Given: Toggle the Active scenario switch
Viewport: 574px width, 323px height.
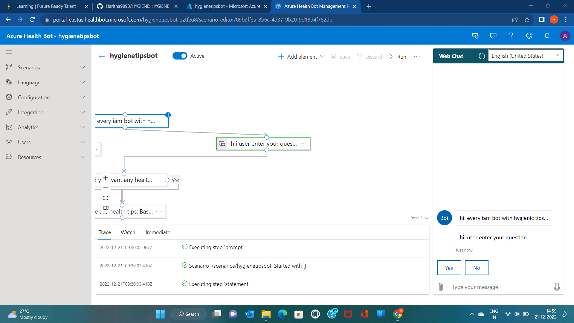Looking at the screenshot, I should tap(180, 56).
